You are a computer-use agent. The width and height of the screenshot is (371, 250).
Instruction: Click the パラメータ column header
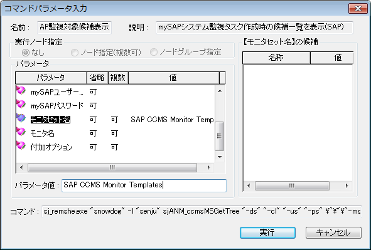[x=51, y=78]
